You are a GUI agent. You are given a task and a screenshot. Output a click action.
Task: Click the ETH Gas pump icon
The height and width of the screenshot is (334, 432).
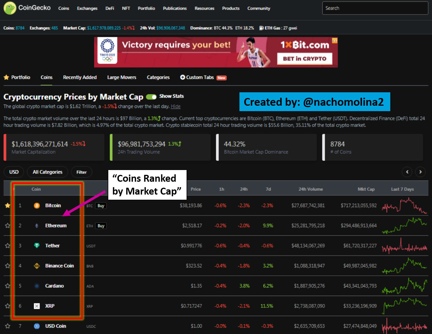coord(261,28)
